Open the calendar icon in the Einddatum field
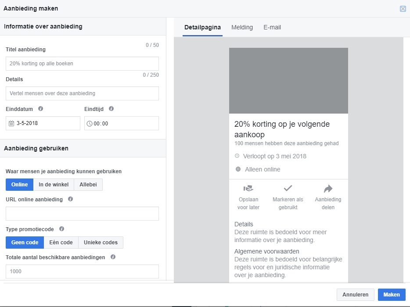 11,123
